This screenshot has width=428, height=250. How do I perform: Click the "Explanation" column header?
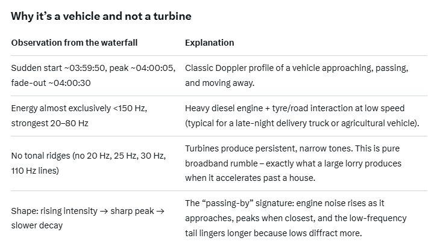click(209, 43)
